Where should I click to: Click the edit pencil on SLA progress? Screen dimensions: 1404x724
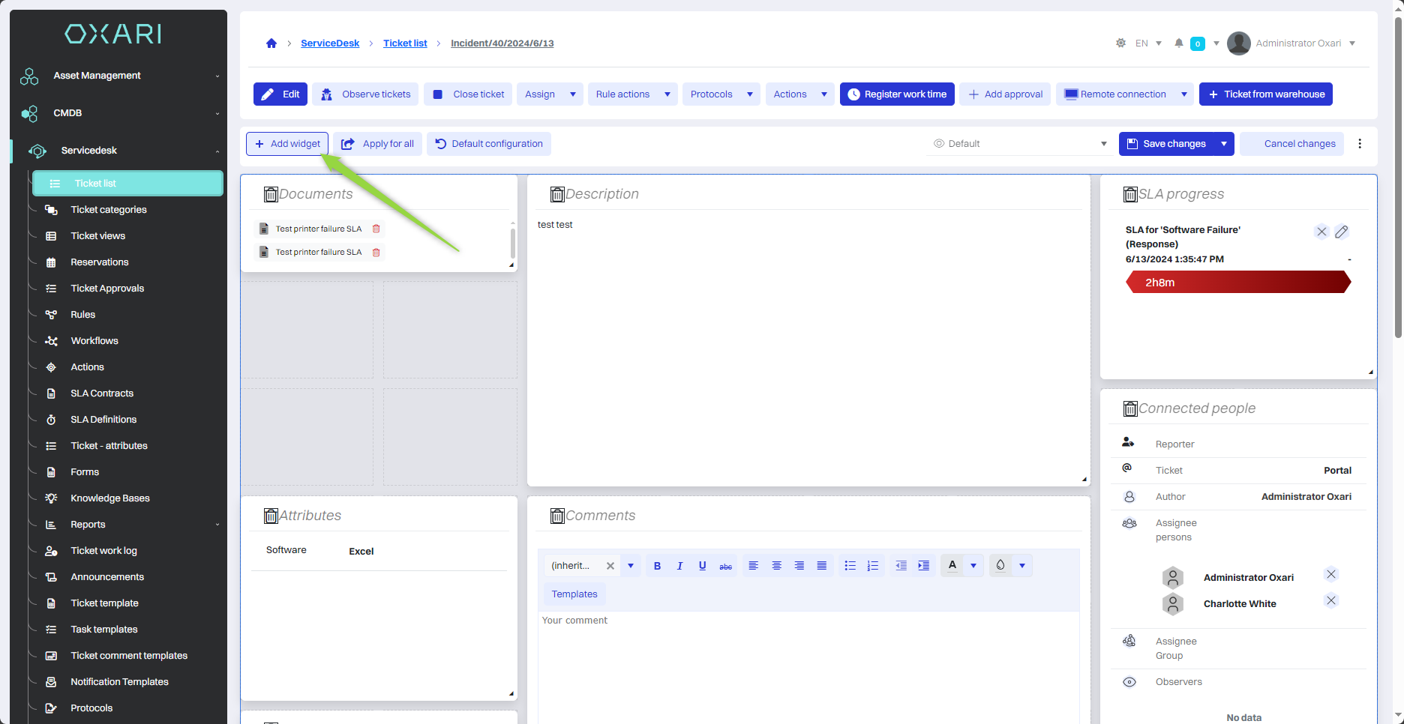tap(1342, 232)
